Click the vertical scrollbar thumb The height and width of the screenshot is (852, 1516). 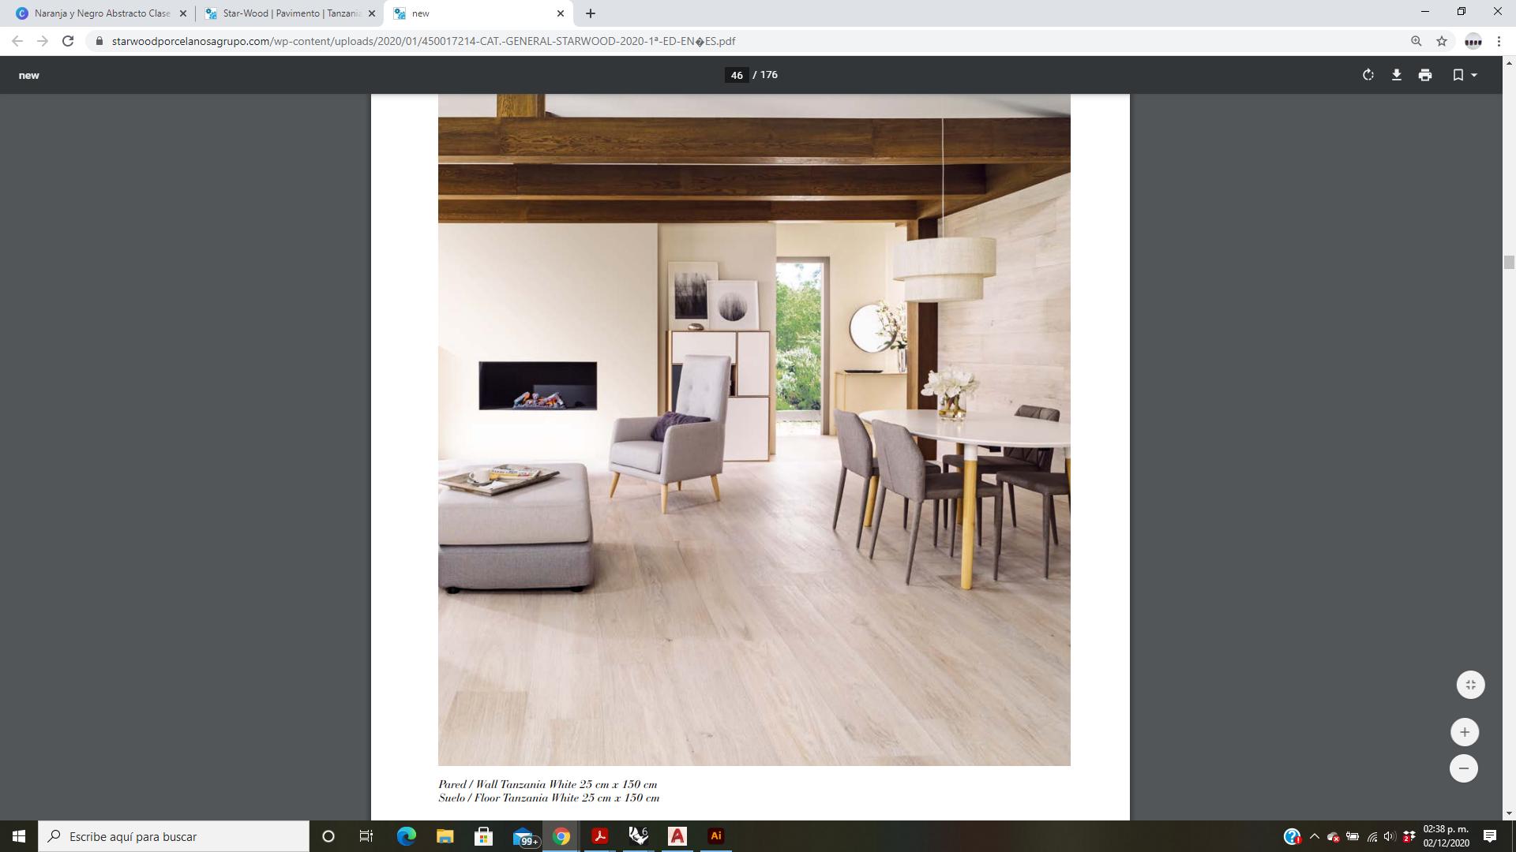tap(1509, 263)
